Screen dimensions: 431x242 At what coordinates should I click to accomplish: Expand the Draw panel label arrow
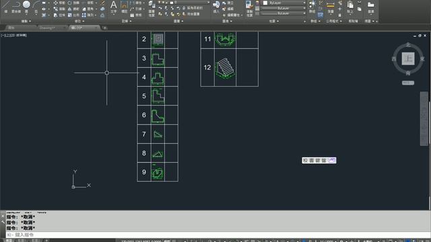click(x=30, y=21)
